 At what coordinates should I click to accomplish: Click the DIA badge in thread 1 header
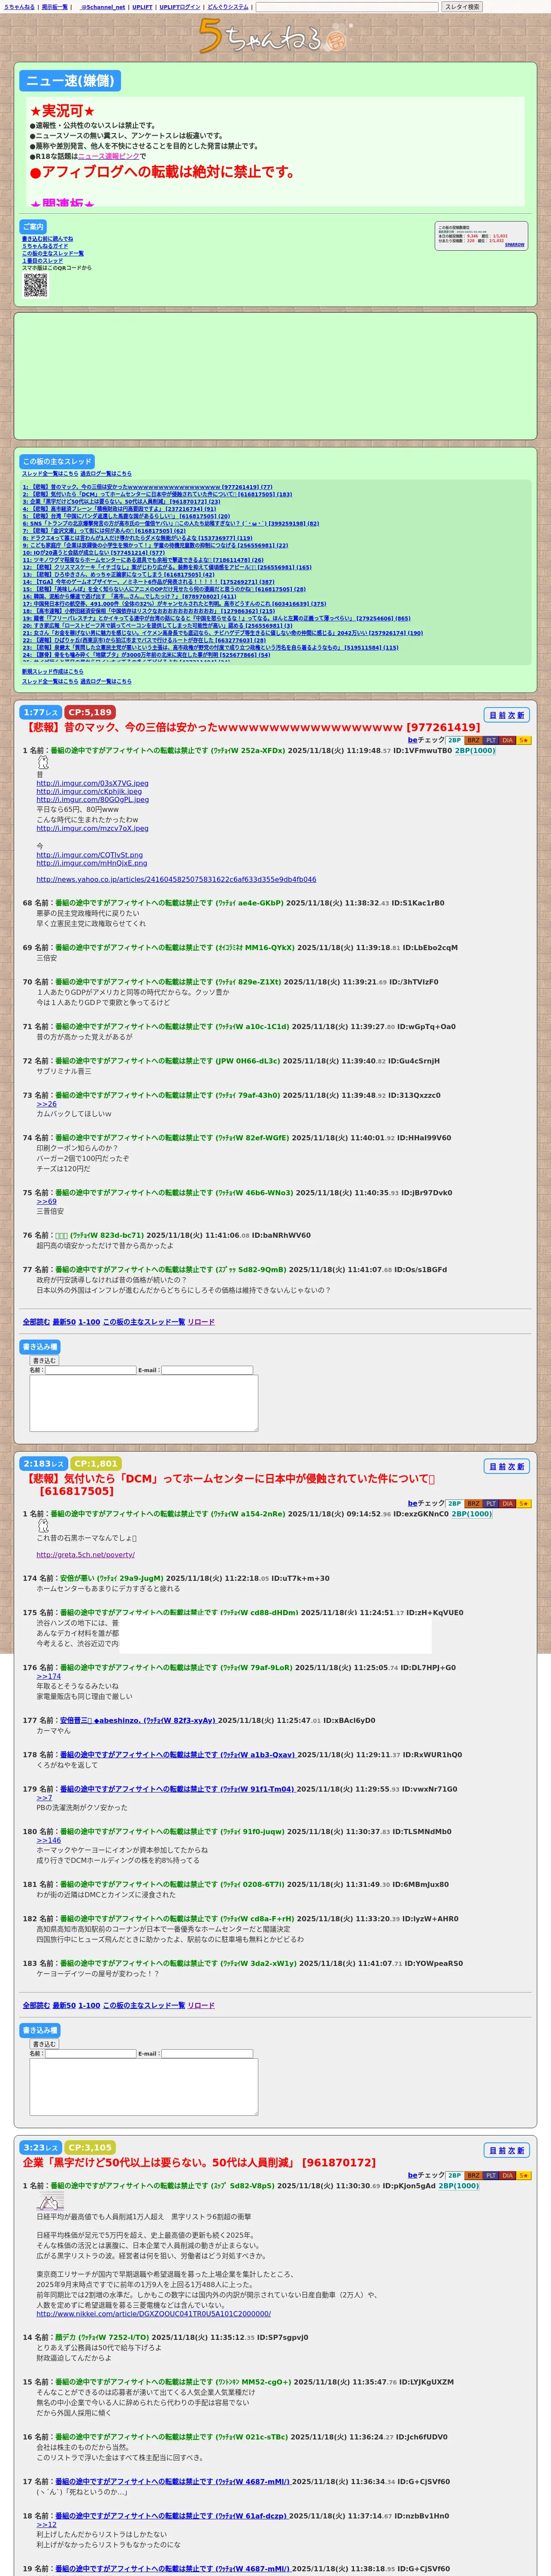(x=507, y=740)
